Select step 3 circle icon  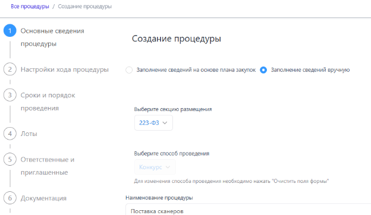click(x=10, y=95)
